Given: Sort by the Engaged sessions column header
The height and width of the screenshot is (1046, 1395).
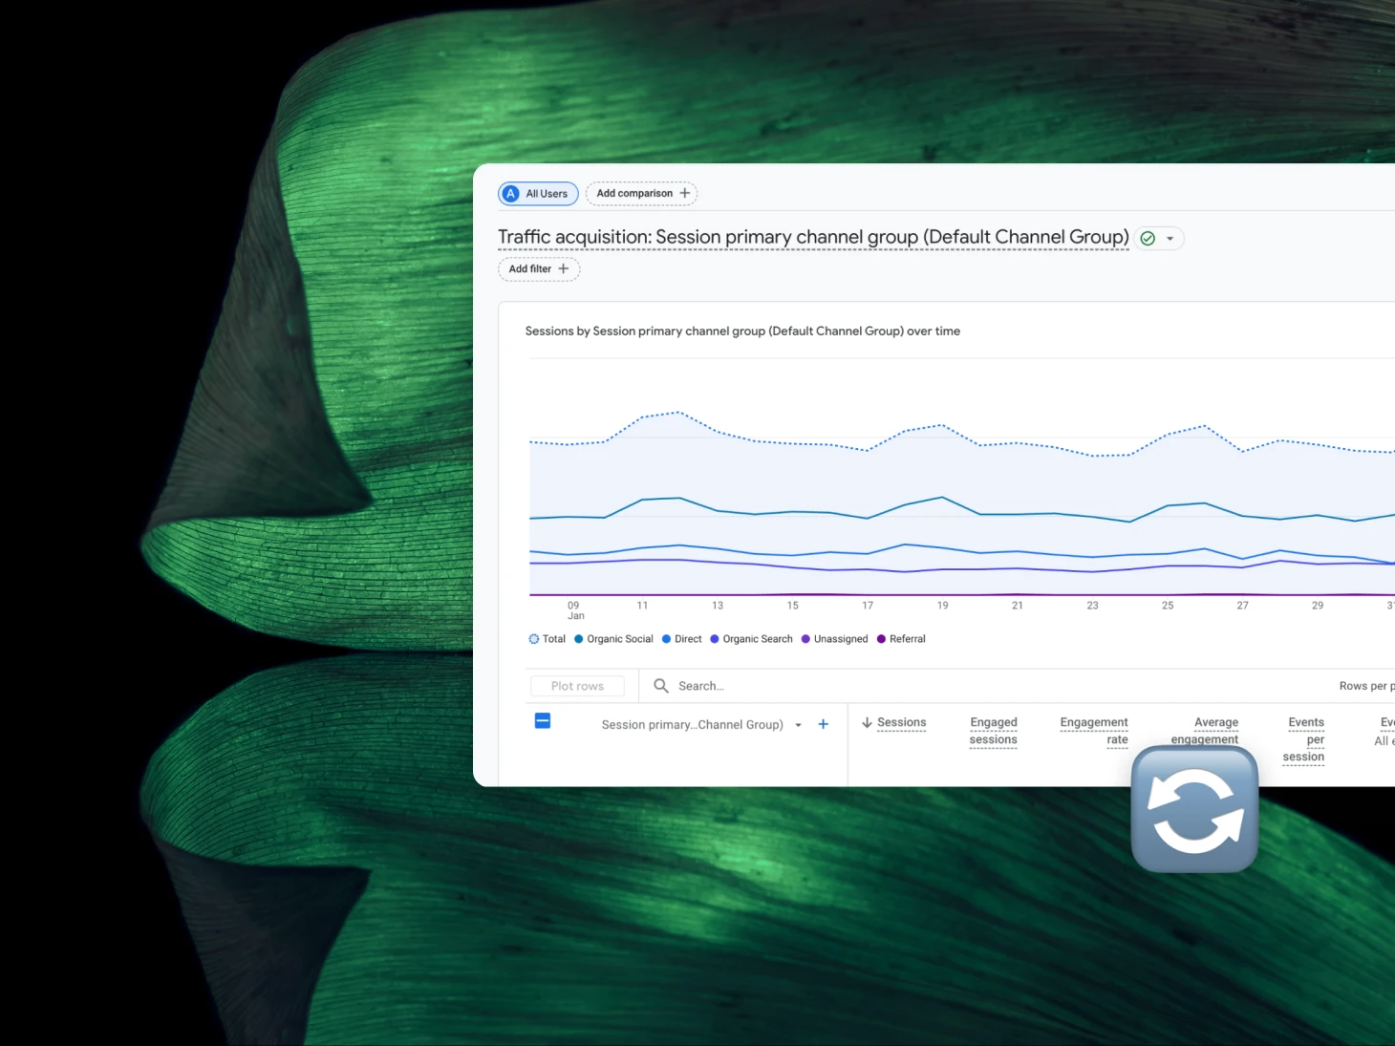Looking at the screenshot, I should point(993,731).
